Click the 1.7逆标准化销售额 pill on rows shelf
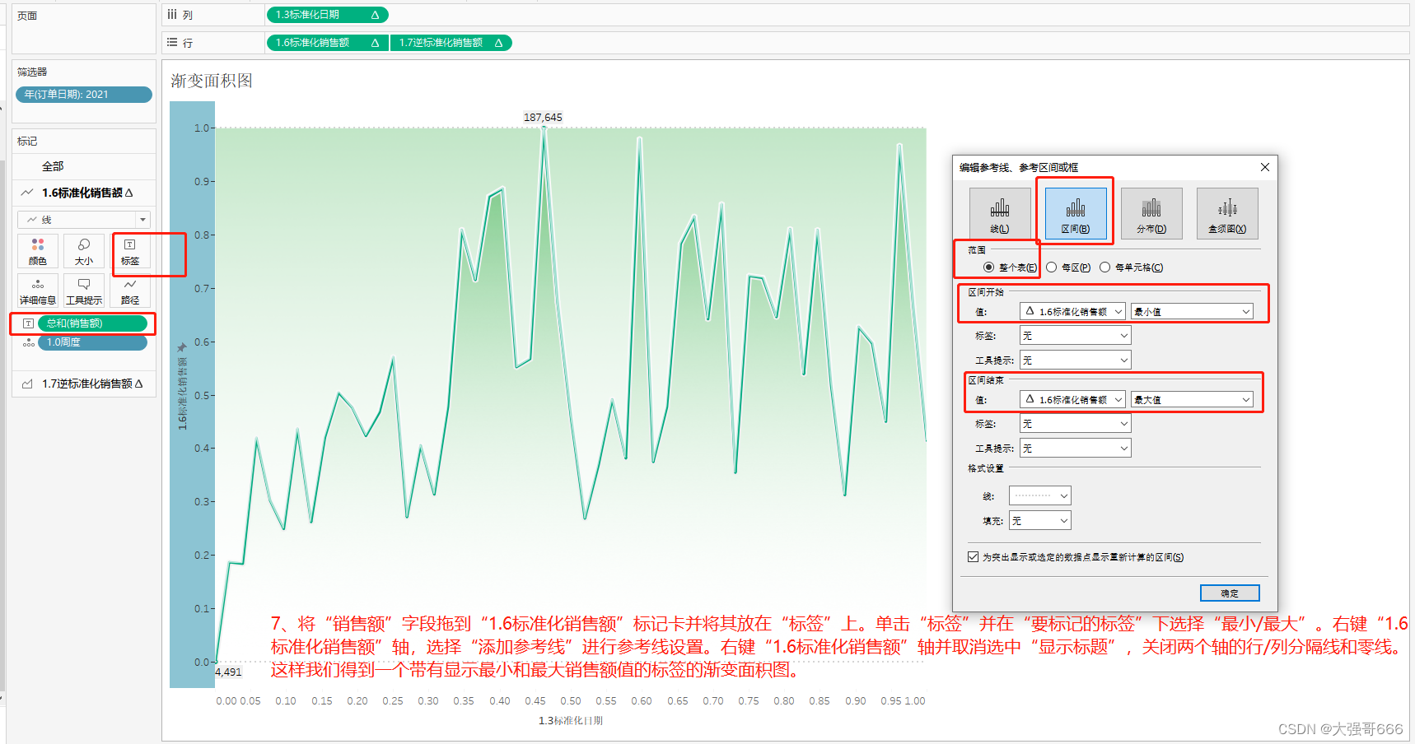Viewport: 1415px width, 744px height. click(451, 43)
